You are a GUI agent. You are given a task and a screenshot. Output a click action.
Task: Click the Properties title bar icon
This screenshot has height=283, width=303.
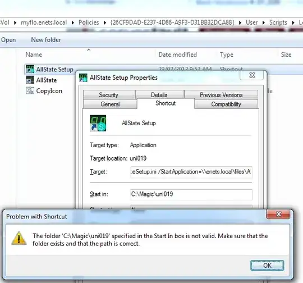pyautogui.click(x=83, y=77)
